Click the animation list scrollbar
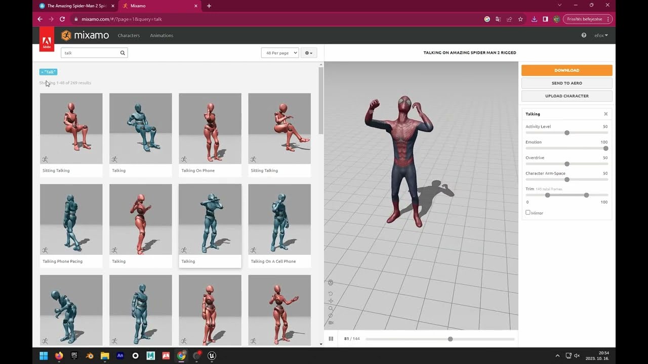 coord(321,100)
